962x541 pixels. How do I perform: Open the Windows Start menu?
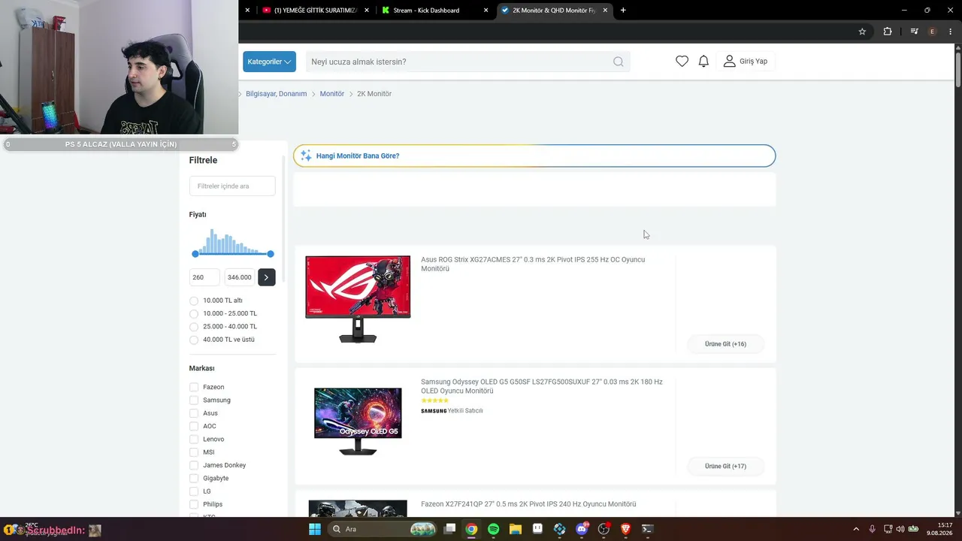coord(315,529)
